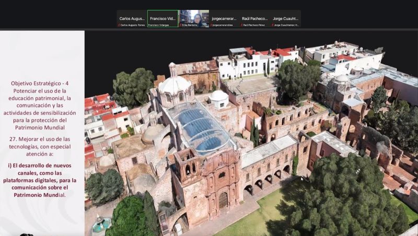Click the "Objetivo Estratégico - 4" heading
The width and height of the screenshot is (418, 236).
click(x=42, y=83)
